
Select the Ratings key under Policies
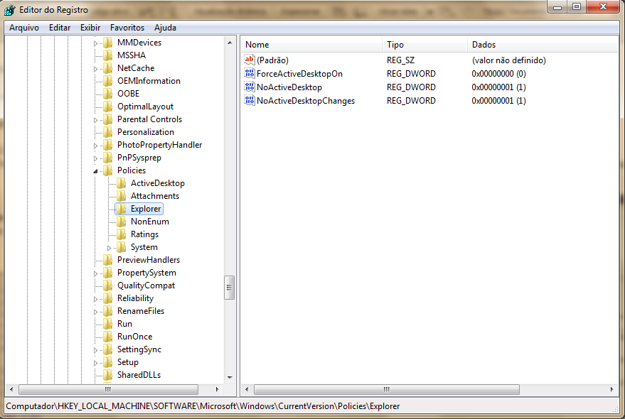(x=144, y=234)
